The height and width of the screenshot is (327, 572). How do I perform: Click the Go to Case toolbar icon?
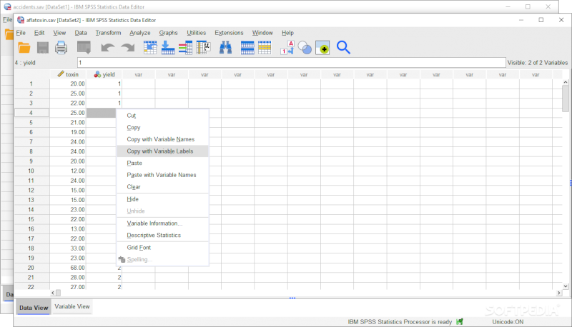coord(150,48)
